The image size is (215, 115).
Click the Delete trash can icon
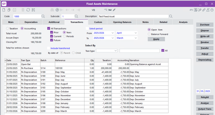[23, 10]
